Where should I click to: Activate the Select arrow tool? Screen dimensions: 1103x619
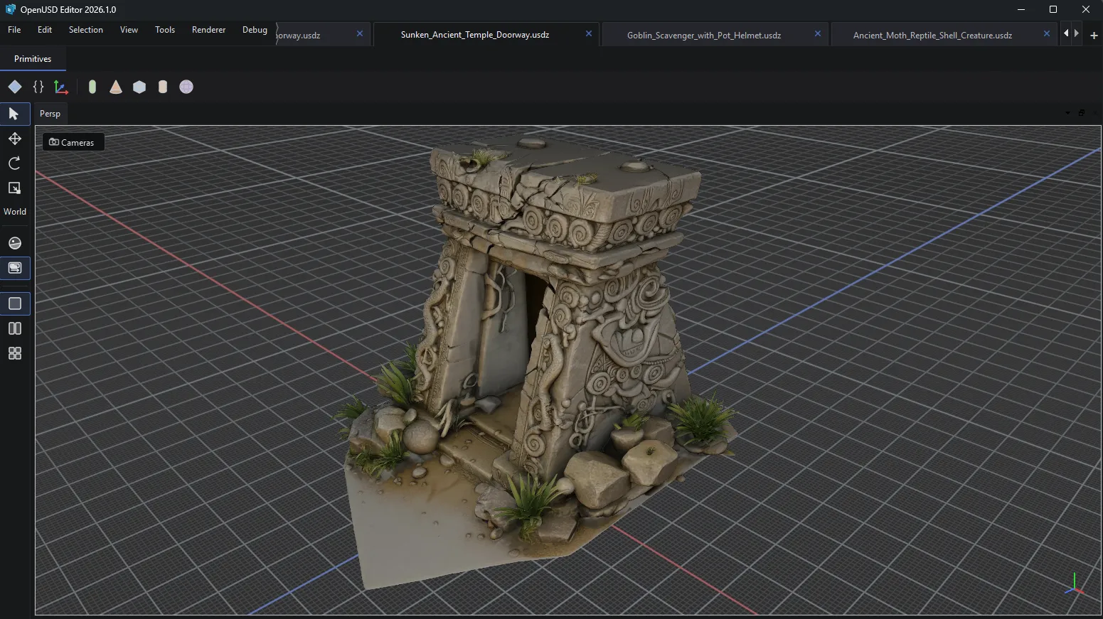click(x=14, y=114)
